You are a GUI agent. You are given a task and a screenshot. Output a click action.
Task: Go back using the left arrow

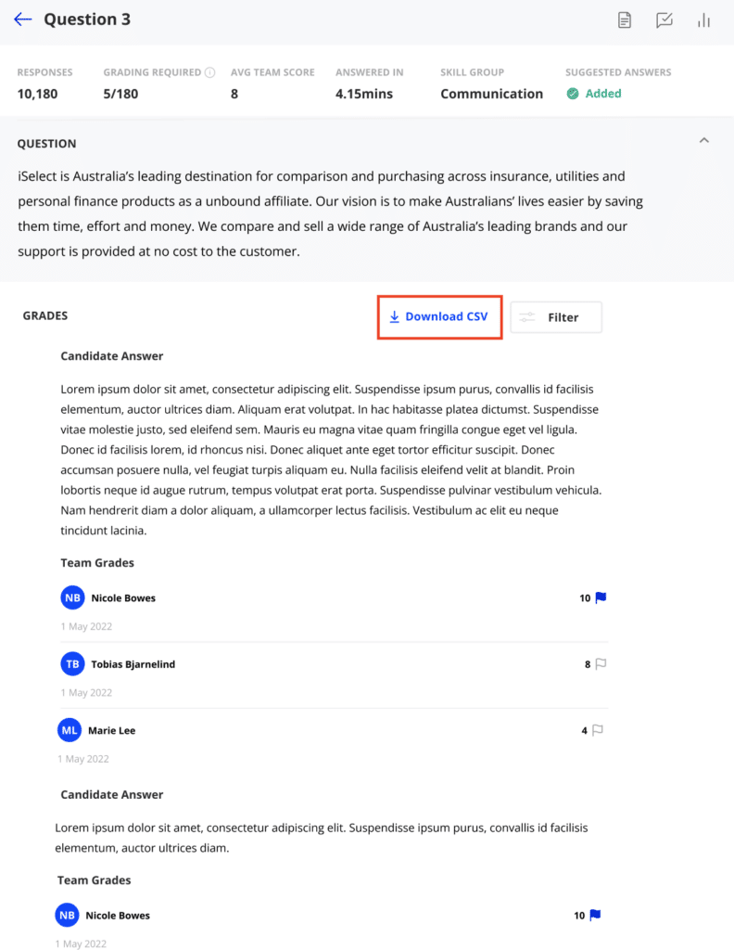tap(23, 19)
